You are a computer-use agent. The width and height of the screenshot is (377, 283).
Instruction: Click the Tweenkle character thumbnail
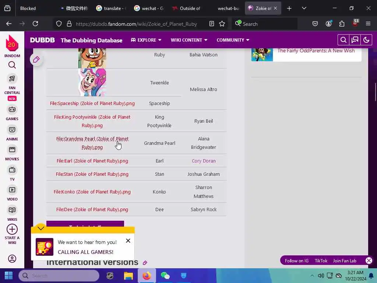pos(92,82)
